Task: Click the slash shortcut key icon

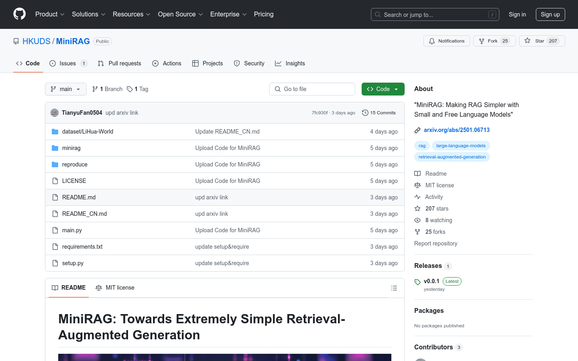Action: pos(492,14)
